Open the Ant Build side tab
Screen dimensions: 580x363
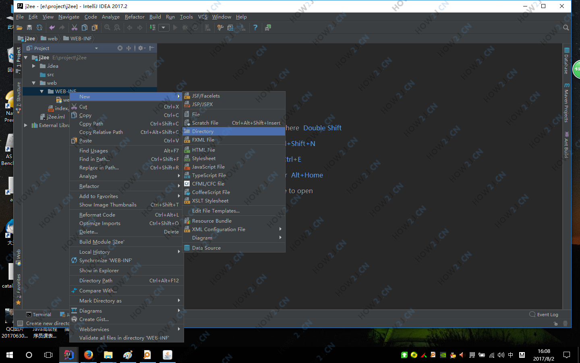pos(566,145)
